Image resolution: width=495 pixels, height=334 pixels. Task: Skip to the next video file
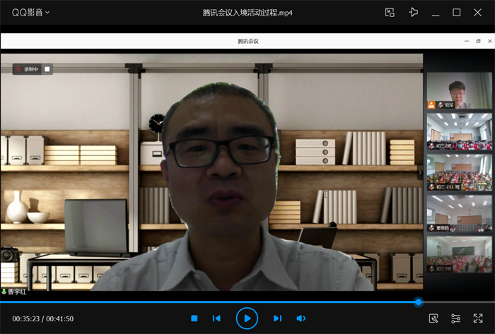pos(277,318)
